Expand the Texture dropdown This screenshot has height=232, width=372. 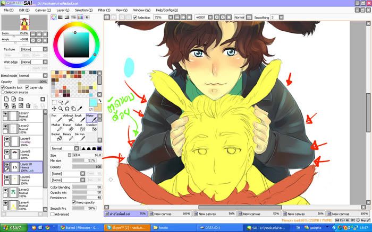[x=32, y=49]
